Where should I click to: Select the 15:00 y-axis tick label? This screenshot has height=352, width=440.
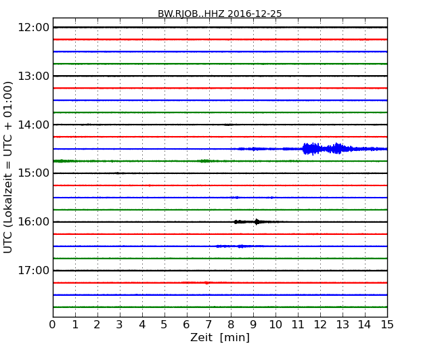(x=34, y=173)
